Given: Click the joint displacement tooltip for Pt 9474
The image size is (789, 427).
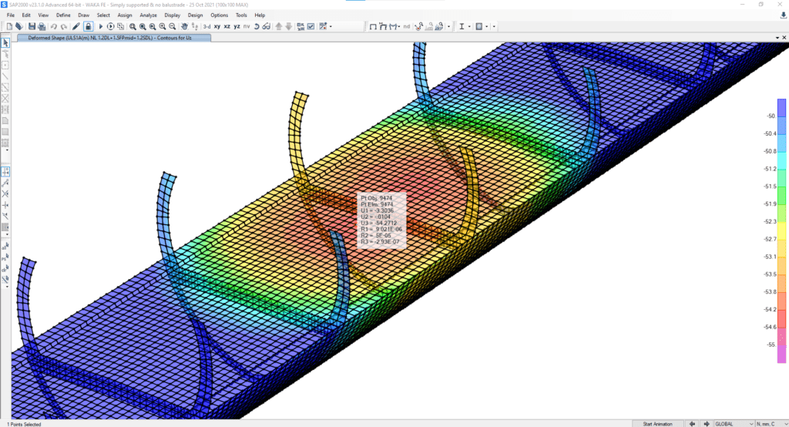Looking at the screenshot, I should (381, 220).
